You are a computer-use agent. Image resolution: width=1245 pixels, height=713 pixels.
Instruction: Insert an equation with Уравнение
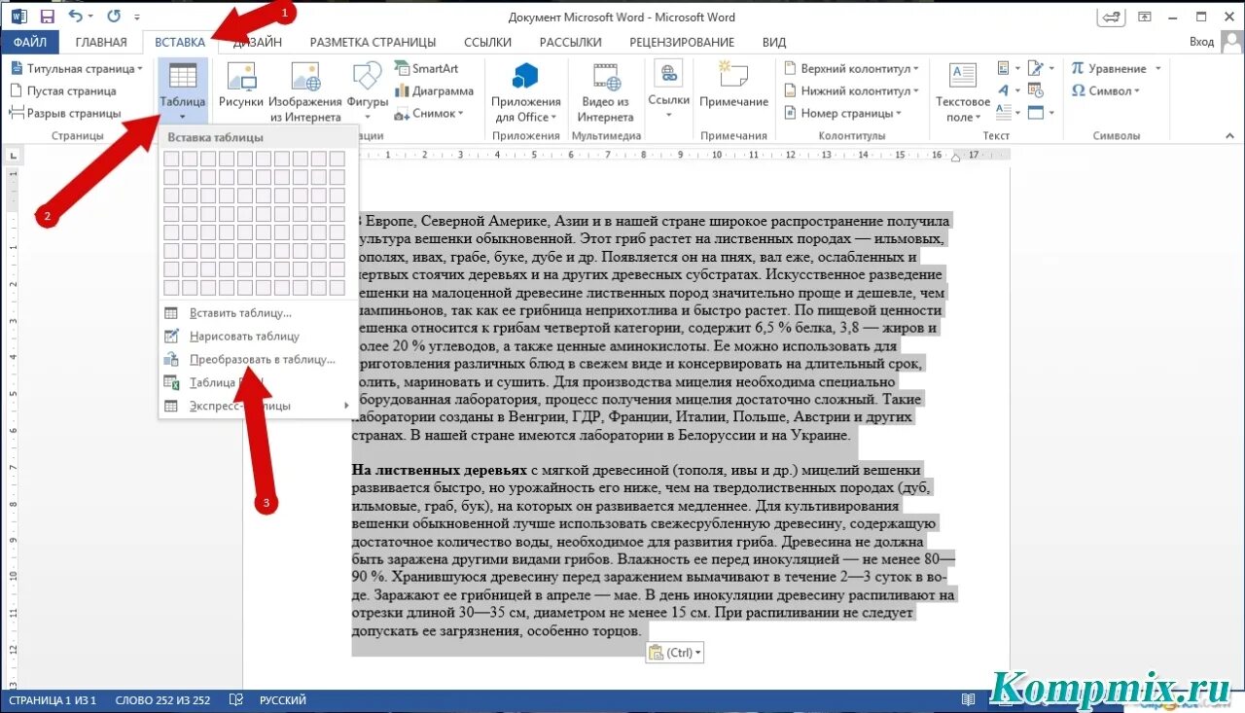pos(1109,69)
